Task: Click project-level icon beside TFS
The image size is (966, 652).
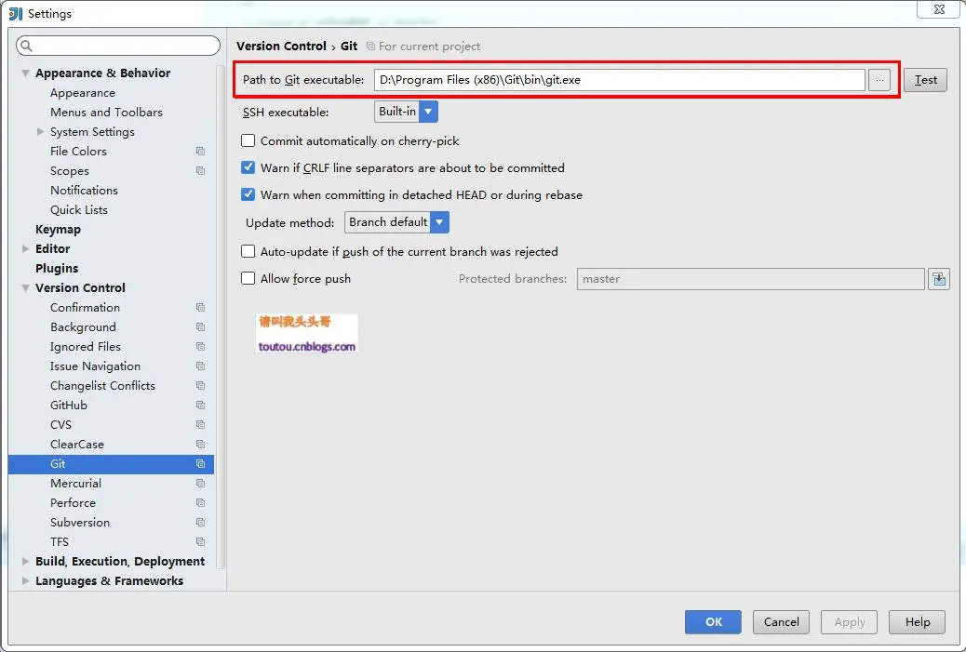Action: tap(200, 542)
